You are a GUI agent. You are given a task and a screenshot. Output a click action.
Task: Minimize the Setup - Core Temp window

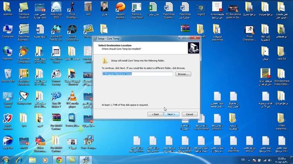(x=181, y=38)
